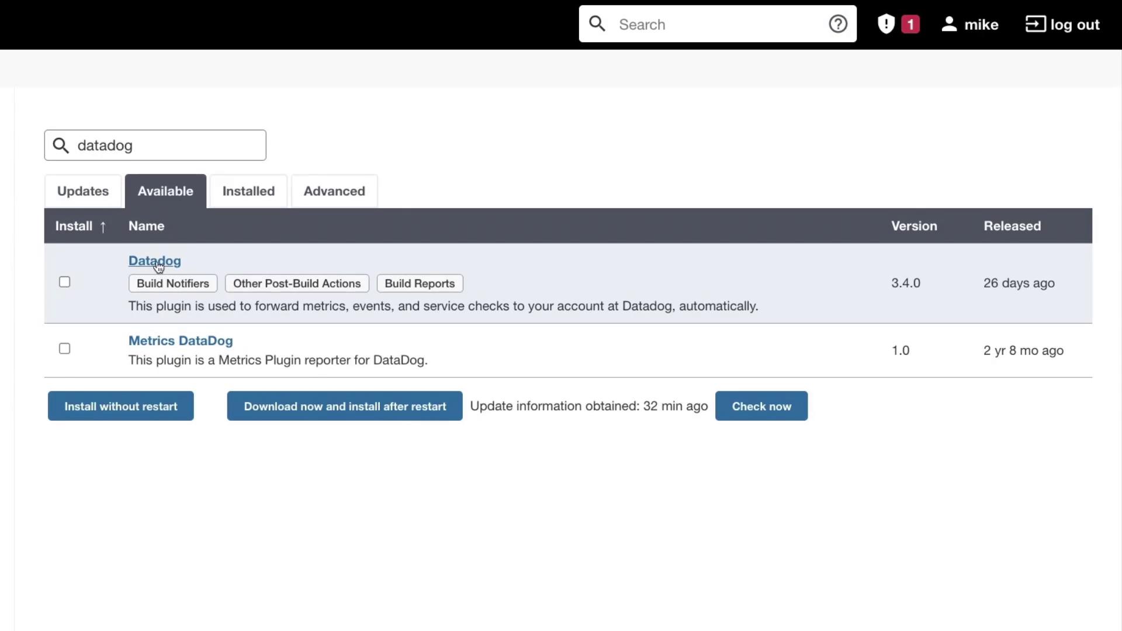The image size is (1122, 631).
Task: Click the Build Notifiers category tag
Action: pyautogui.click(x=173, y=283)
